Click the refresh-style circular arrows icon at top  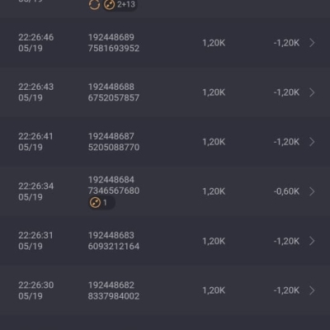point(94,5)
